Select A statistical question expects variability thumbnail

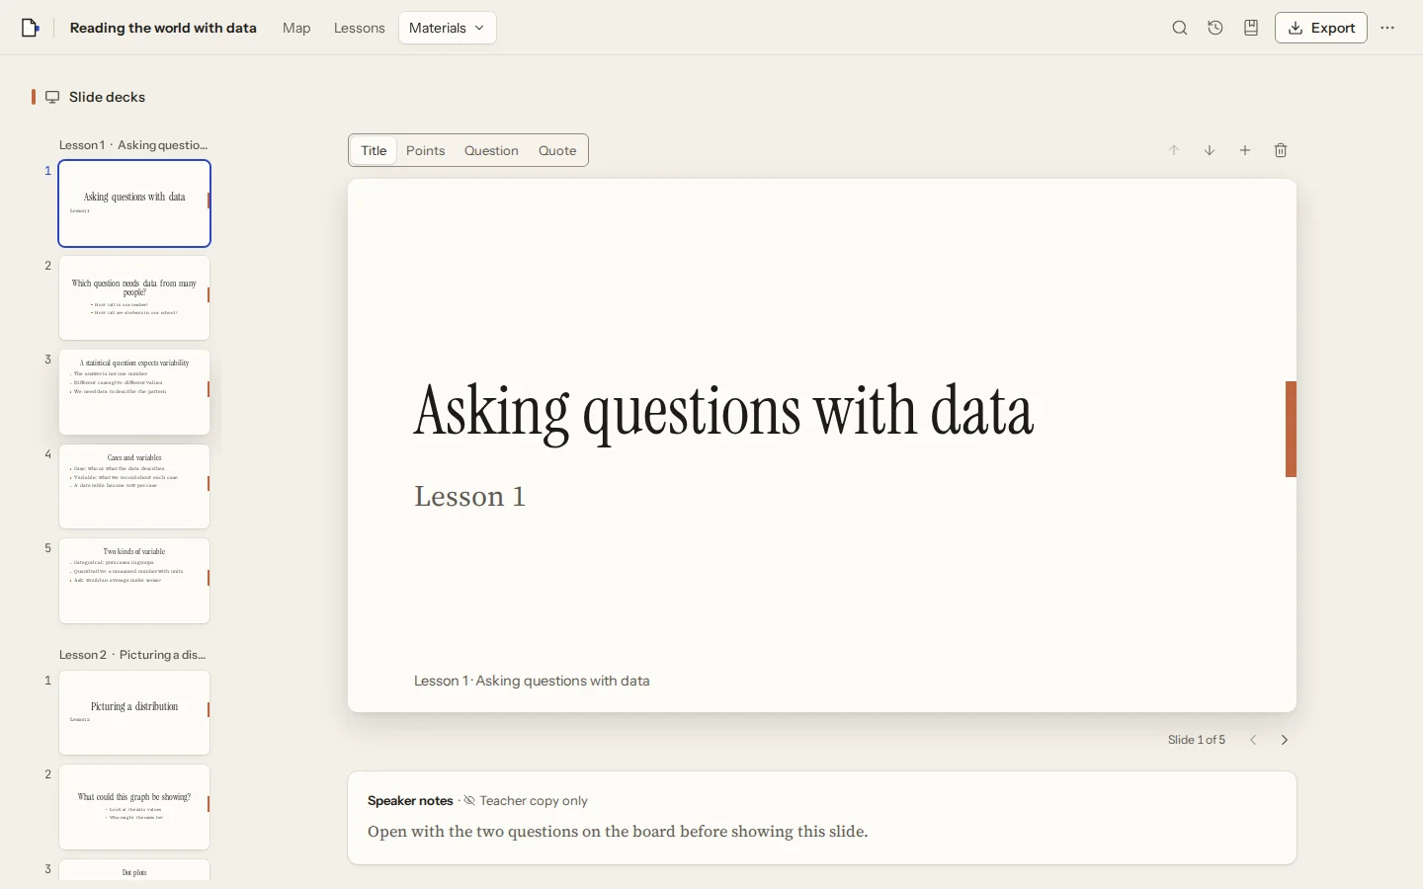click(x=134, y=392)
